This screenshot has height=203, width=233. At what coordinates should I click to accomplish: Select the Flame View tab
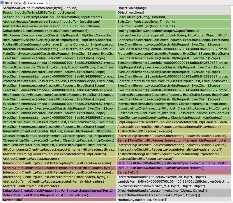36,3
